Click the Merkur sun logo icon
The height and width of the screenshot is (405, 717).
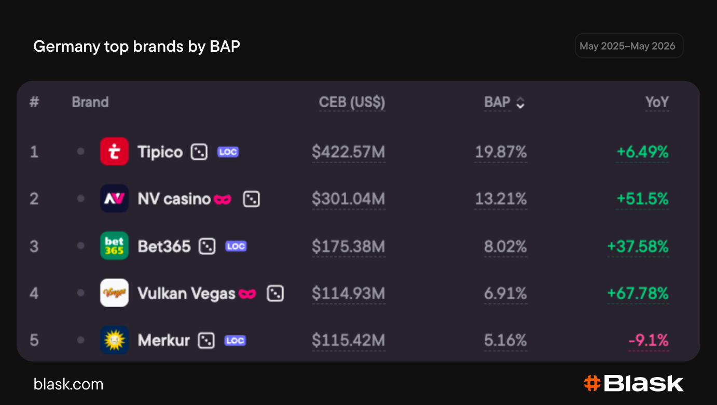pos(114,340)
